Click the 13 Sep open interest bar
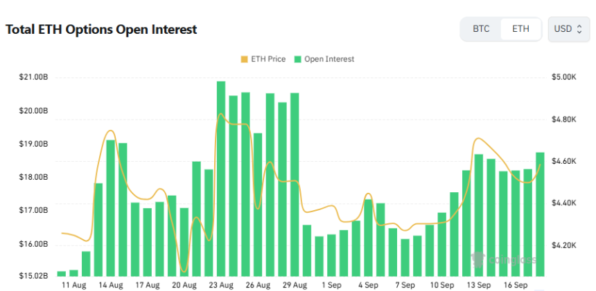This screenshot has width=596, height=291. pos(479,215)
